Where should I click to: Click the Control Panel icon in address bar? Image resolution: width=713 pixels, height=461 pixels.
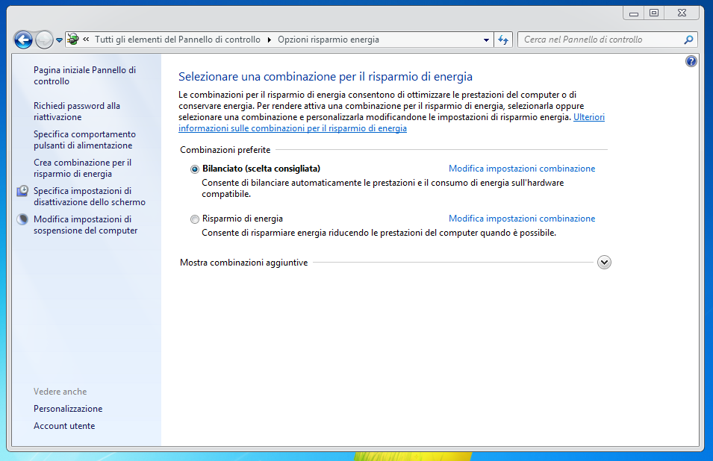pyautogui.click(x=73, y=40)
